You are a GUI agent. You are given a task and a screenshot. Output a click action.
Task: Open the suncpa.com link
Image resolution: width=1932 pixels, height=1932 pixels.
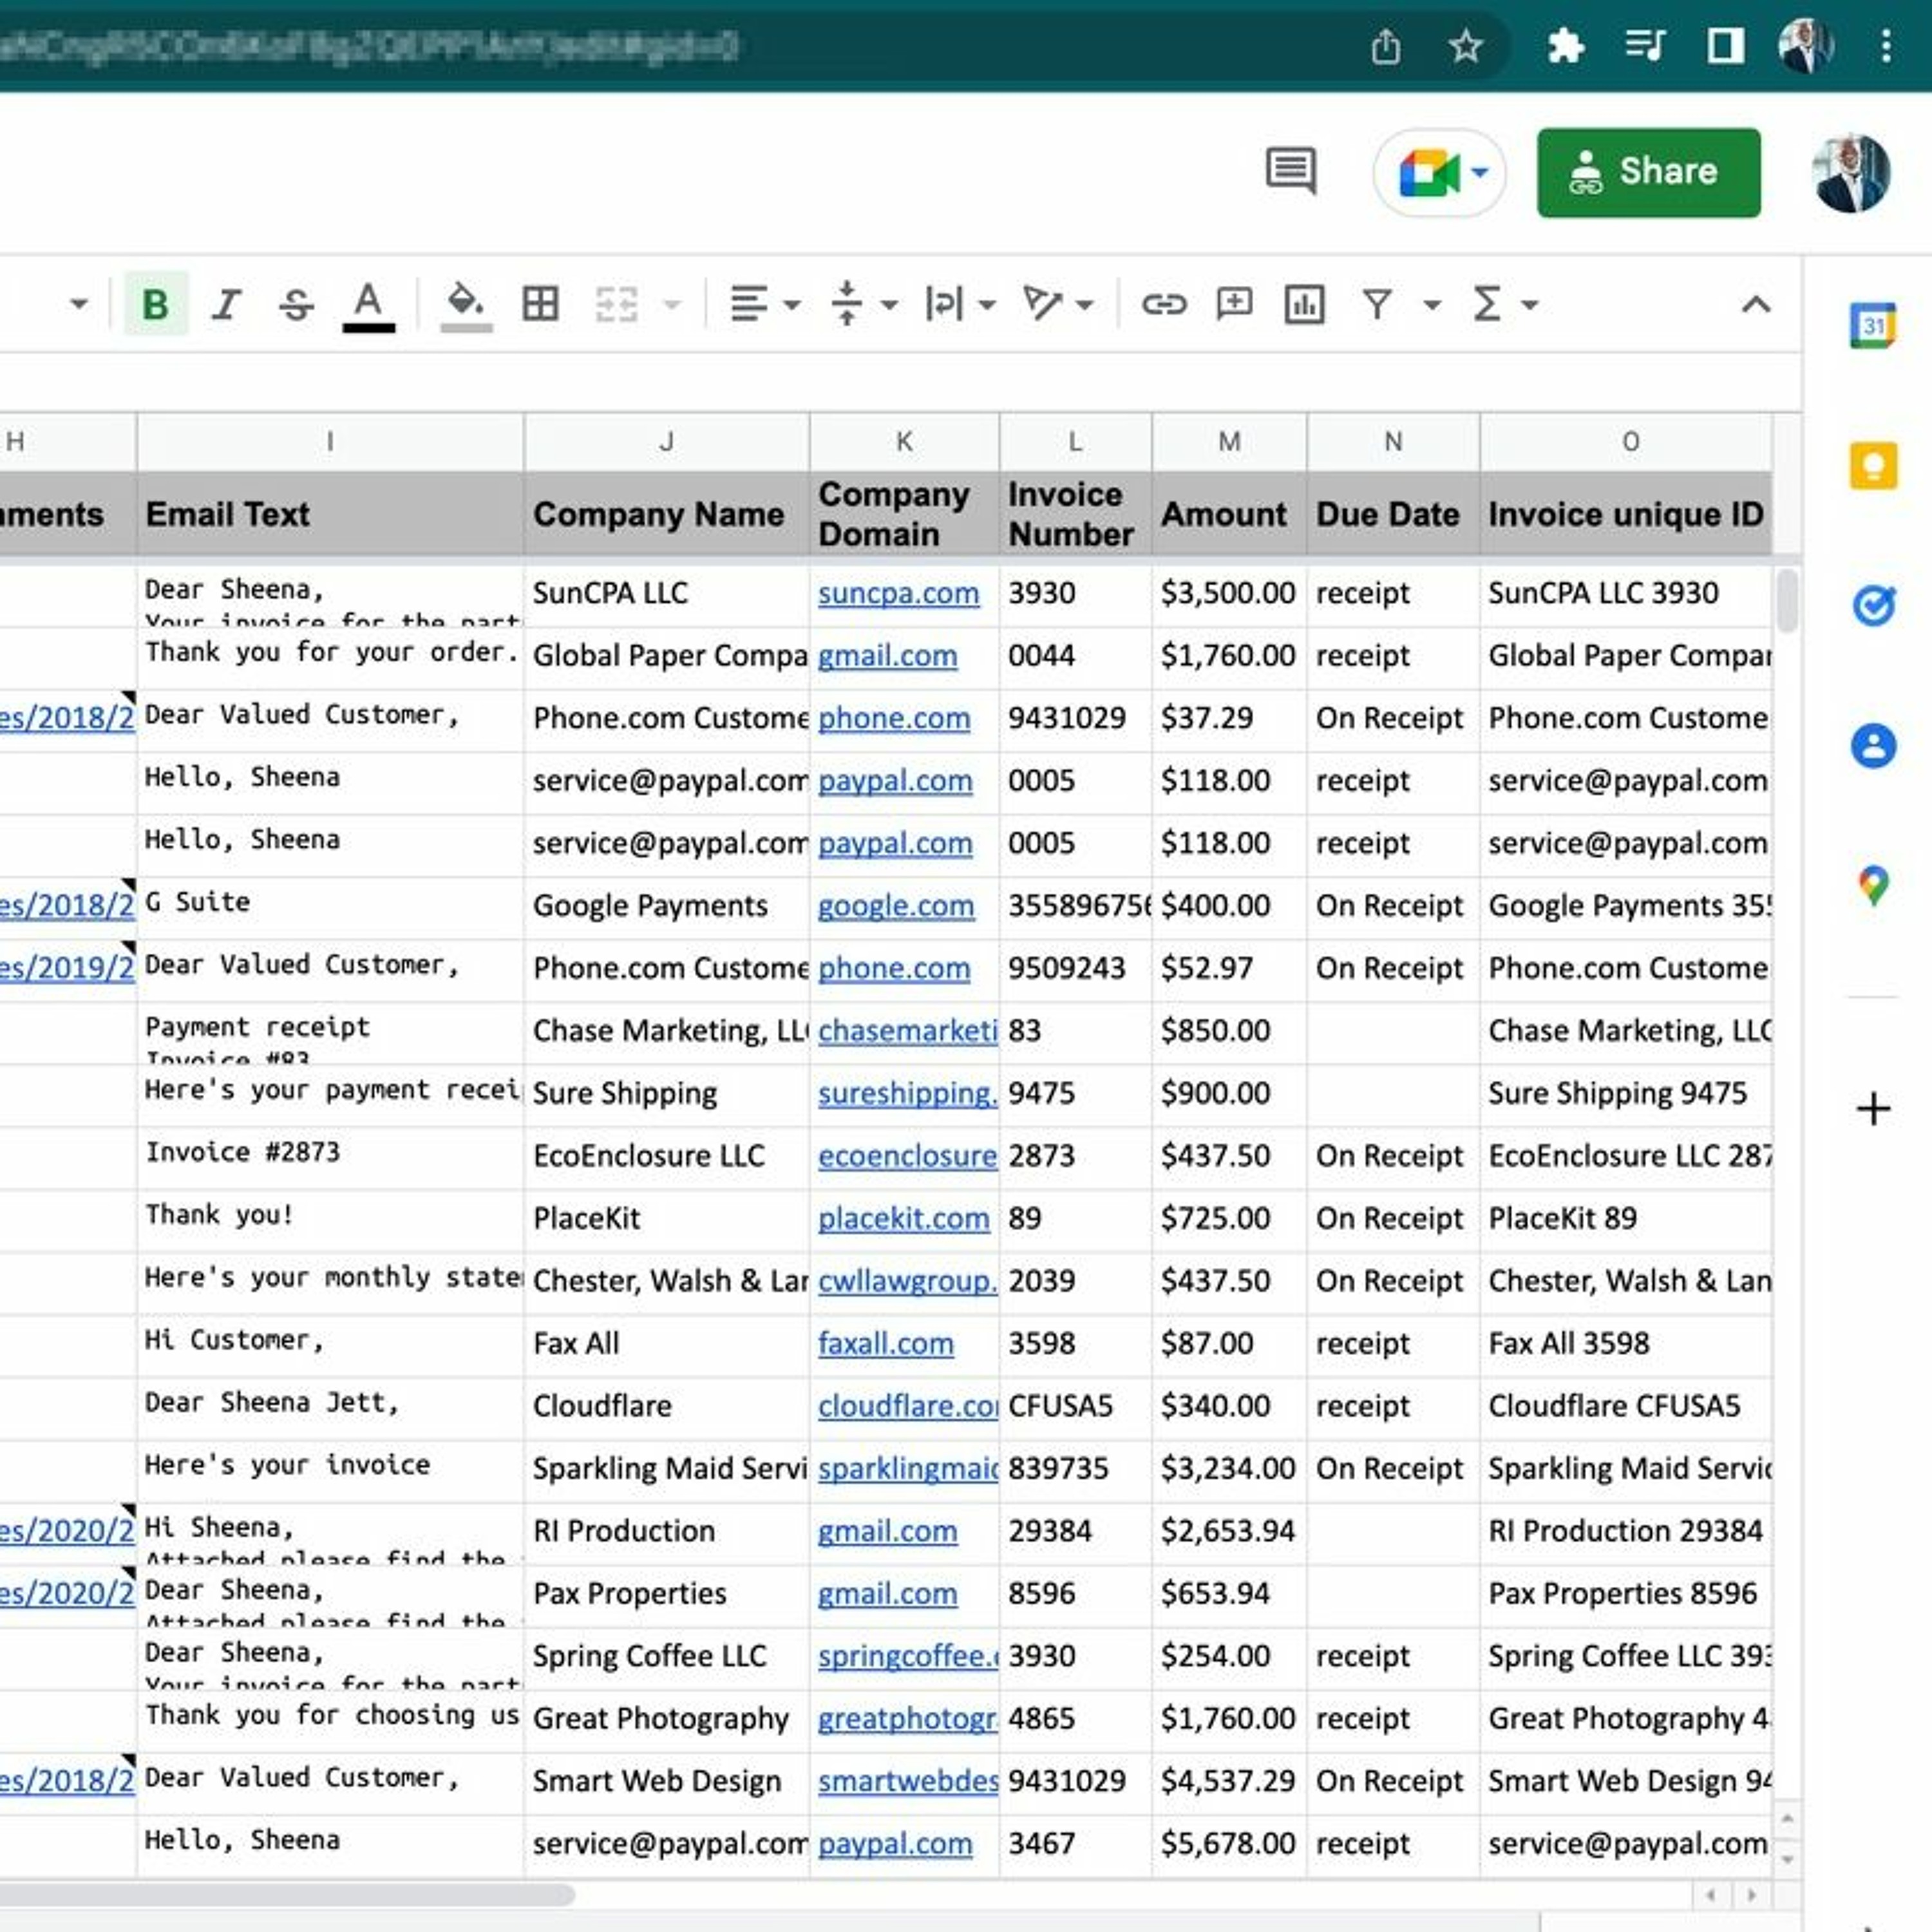tap(898, 593)
